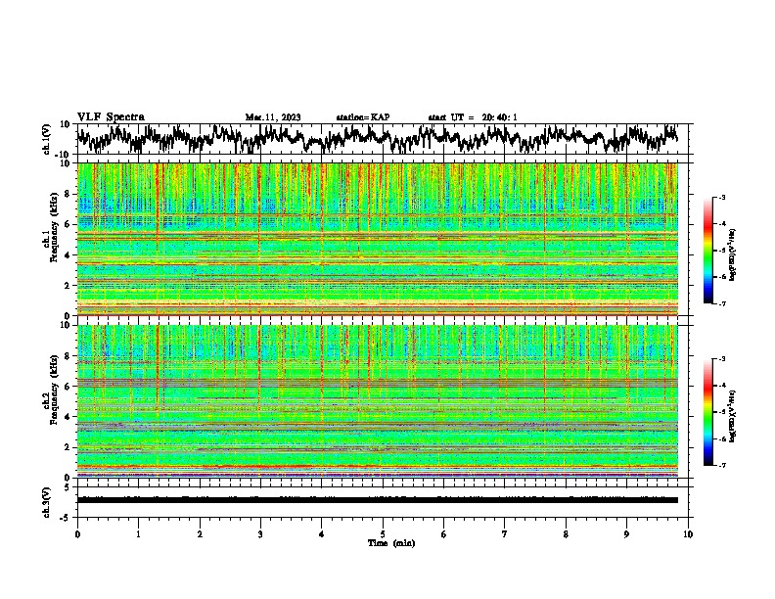
Task: Click the ch.1 color scale bar
Action: click(708, 251)
